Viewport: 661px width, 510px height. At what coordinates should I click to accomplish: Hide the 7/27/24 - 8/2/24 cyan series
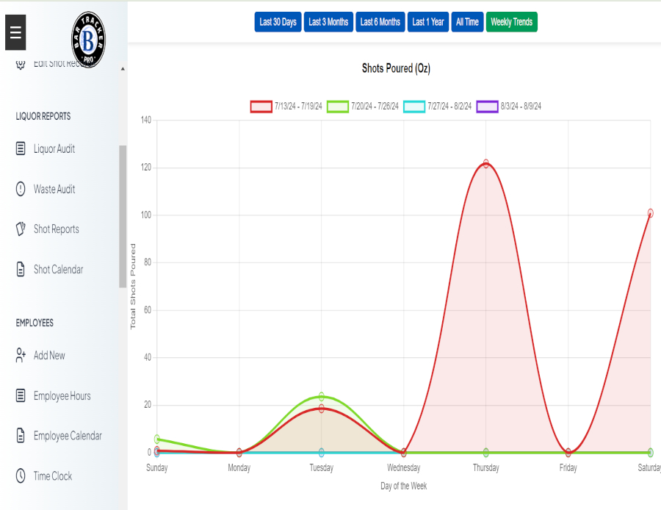coord(414,107)
